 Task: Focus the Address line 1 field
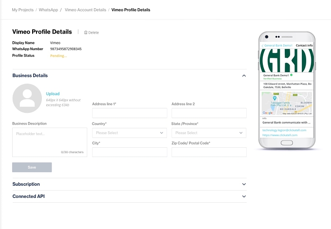(x=129, y=113)
